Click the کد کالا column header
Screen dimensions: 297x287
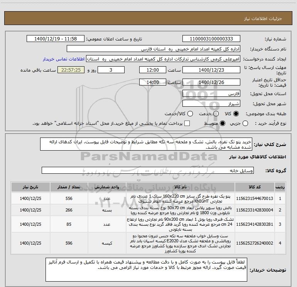click(255, 187)
